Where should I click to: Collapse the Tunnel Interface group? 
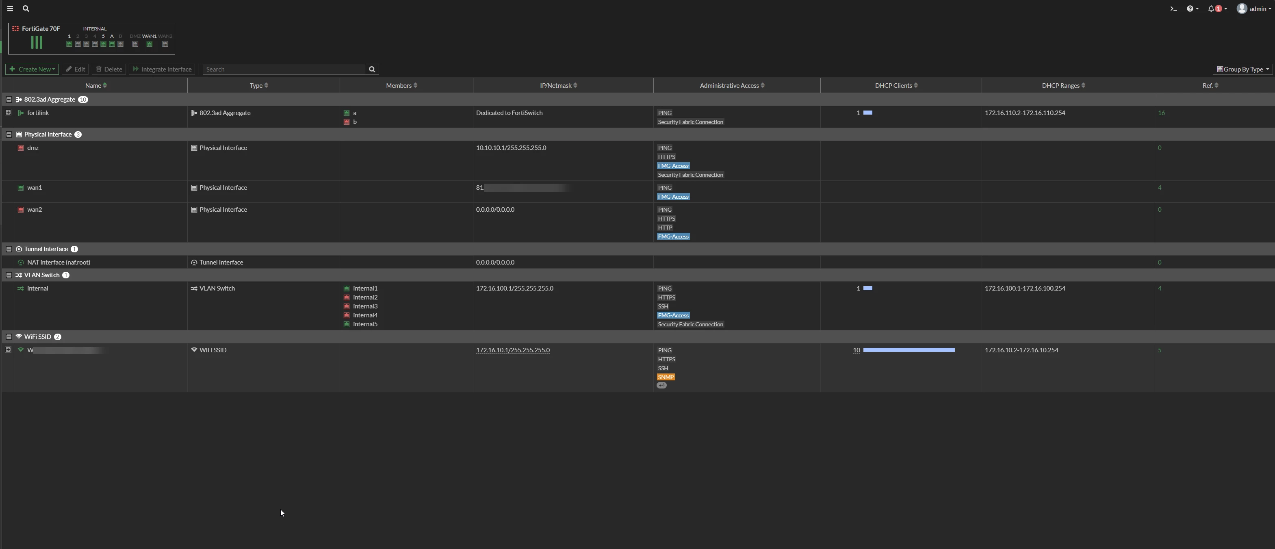[9, 249]
